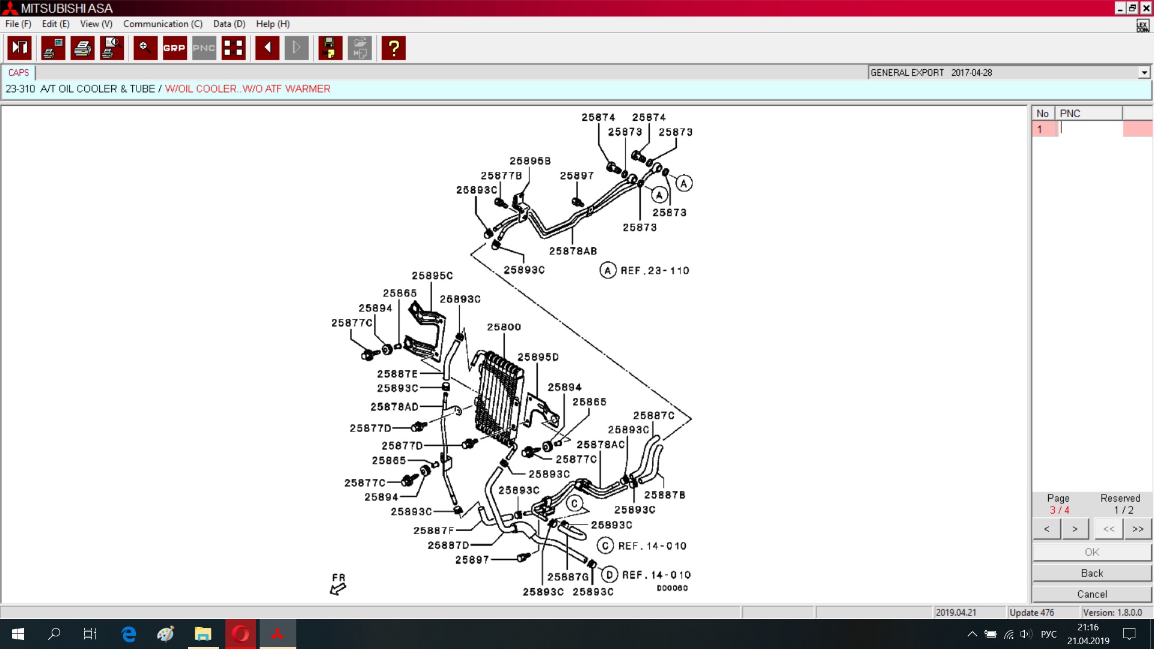Click the exit door toolbar icon
The width and height of the screenshot is (1154, 649).
pos(19,48)
